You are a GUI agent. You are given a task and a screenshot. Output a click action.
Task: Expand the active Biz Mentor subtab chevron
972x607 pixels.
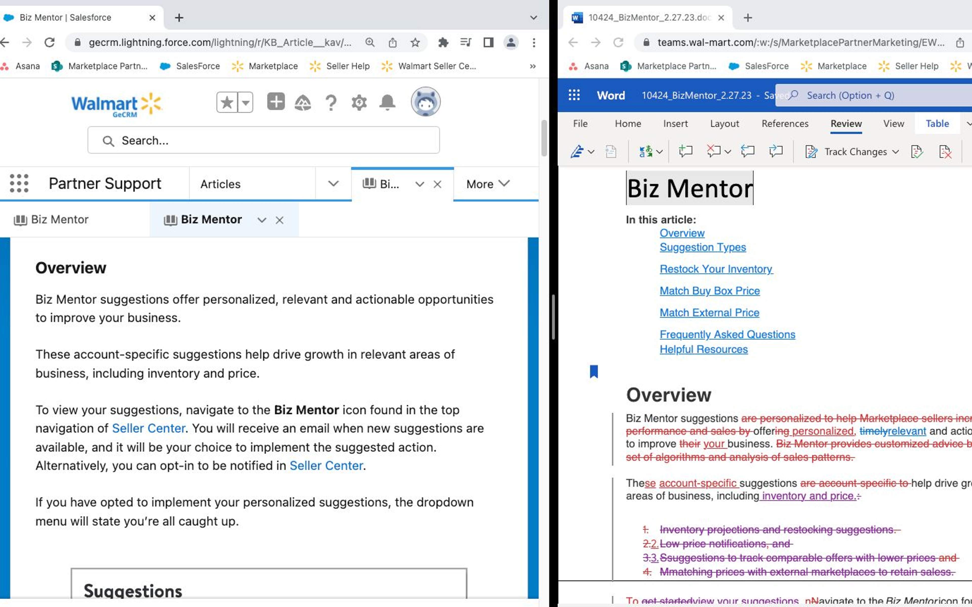pos(262,220)
